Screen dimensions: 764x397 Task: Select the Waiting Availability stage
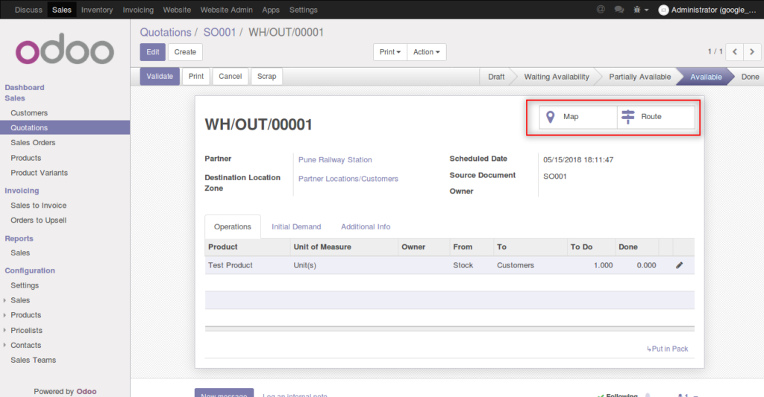click(x=557, y=77)
